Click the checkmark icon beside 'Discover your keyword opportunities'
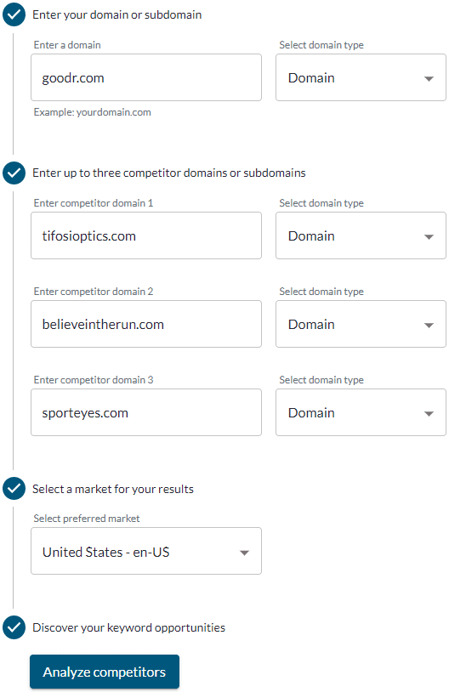This screenshot has height=692, width=449. pos(14,627)
